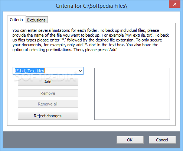Dismiss the dialog with Cancel

pos(162,140)
